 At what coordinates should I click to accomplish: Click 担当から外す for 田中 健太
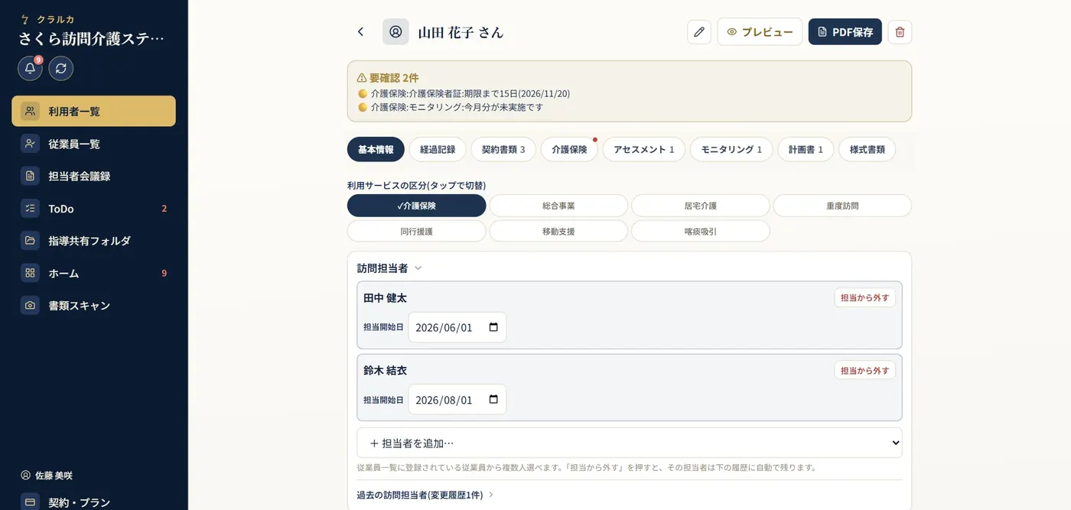[864, 297]
